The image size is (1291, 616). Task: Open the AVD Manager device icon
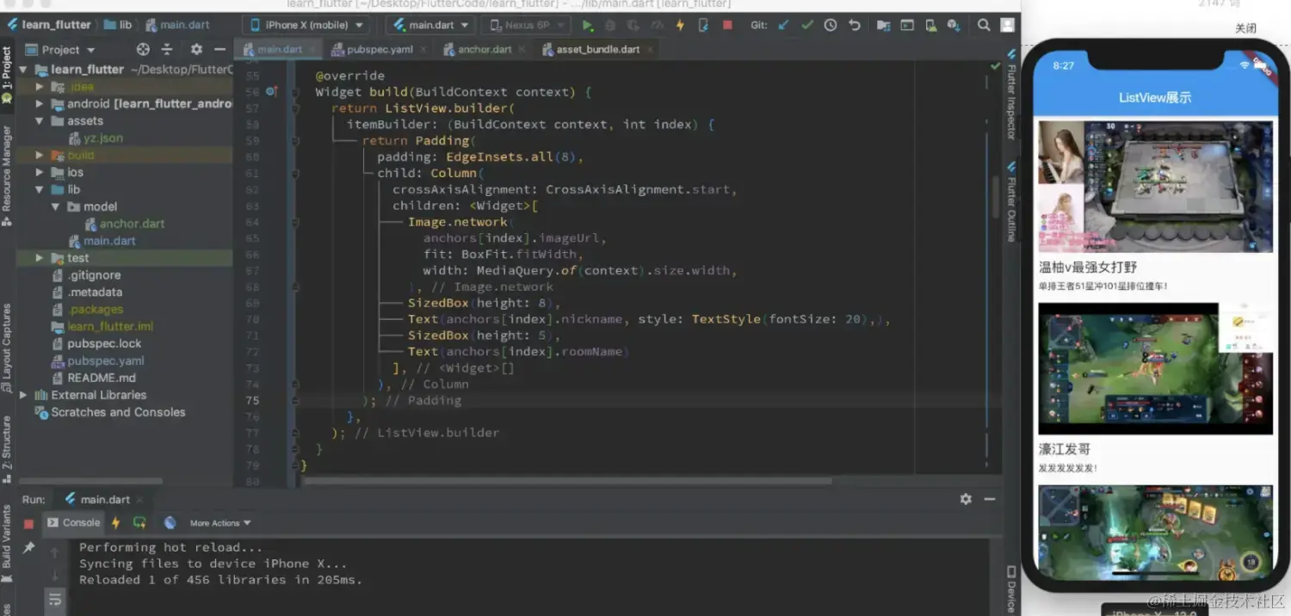[x=931, y=26]
